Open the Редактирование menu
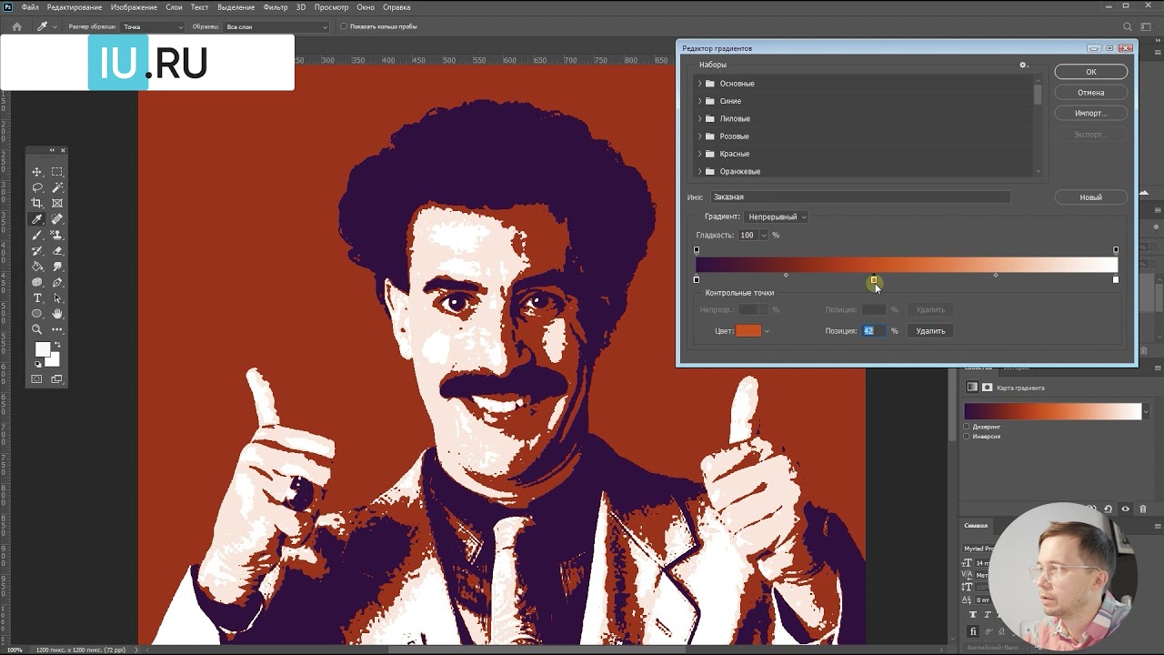The height and width of the screenshot is (655, 1164). point(75,7)
